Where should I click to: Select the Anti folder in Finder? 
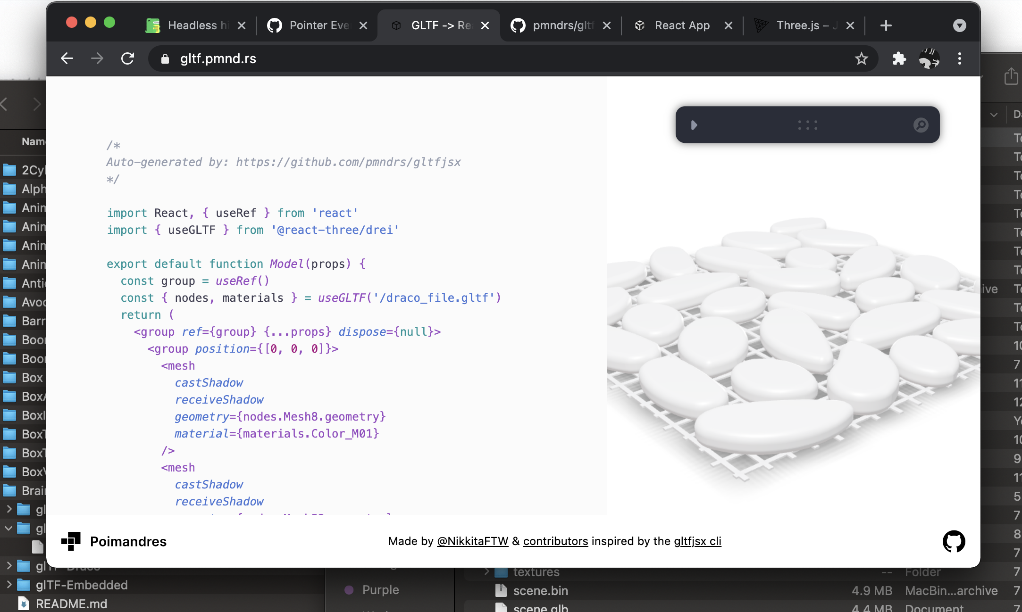point(23,283)
